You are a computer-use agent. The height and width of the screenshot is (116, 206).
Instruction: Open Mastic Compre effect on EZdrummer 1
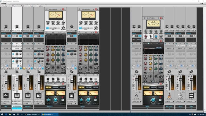[16, 46]
